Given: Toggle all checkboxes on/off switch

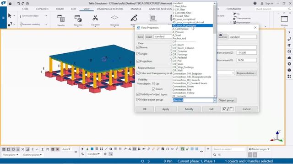Looking at the screenshot, I should click(x=228, y=109).
